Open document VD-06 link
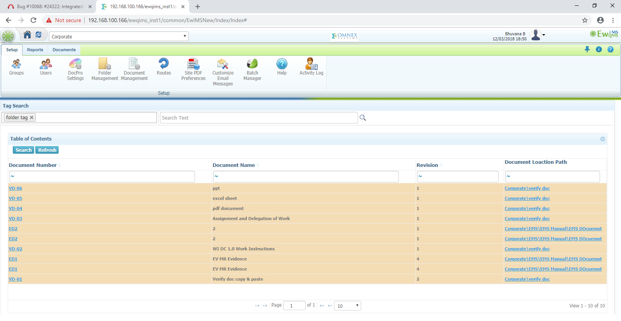 click(16, 188)
